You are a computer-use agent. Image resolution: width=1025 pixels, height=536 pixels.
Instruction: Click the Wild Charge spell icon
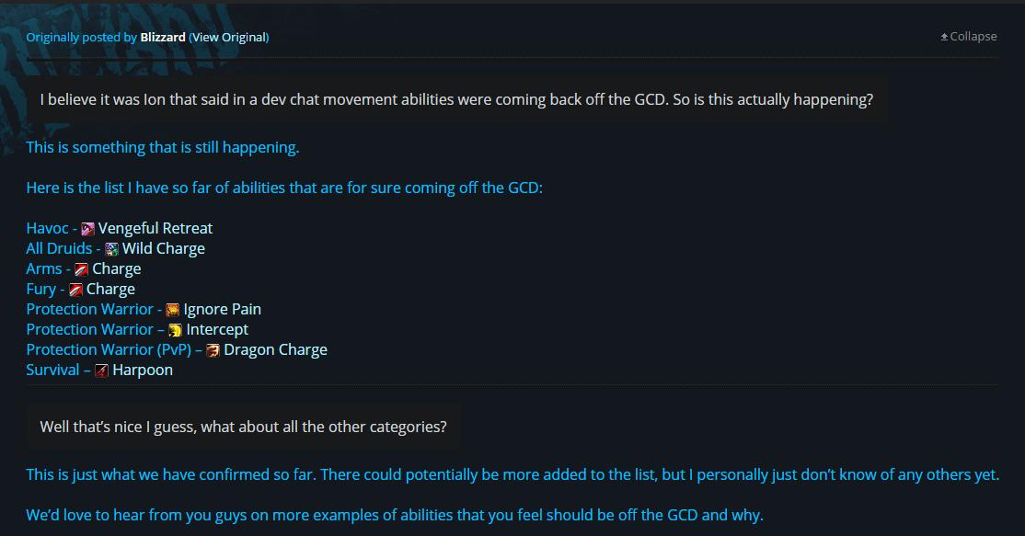[111, 249]
